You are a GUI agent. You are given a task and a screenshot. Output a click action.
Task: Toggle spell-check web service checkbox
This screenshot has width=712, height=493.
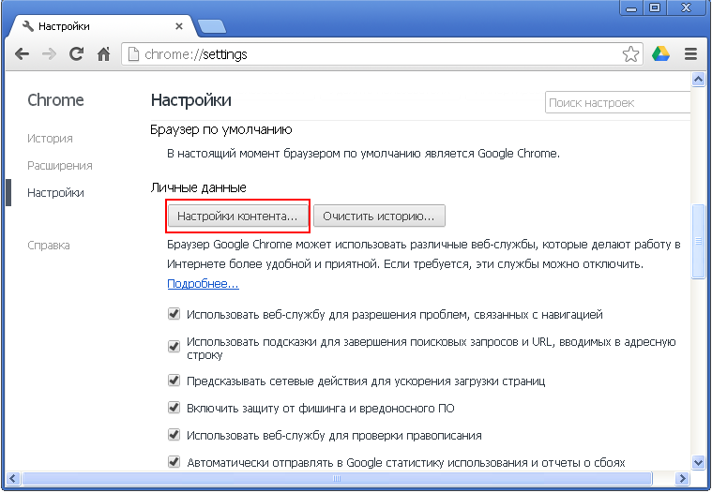tap(174, 435)
